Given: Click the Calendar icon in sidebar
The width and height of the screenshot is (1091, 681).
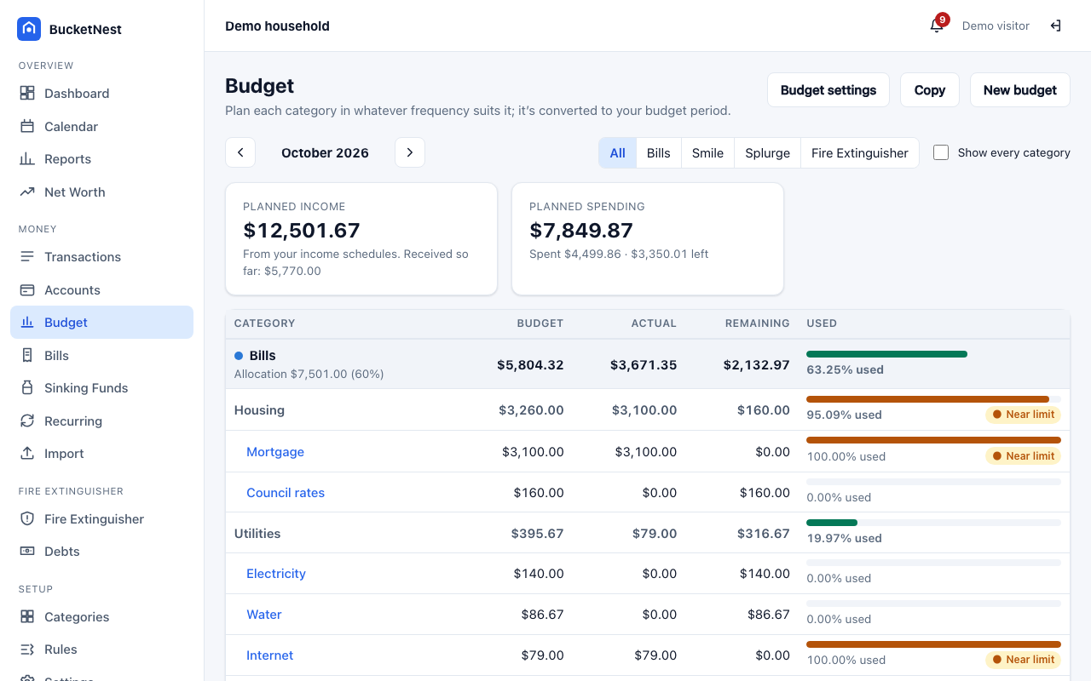Looking at the screenshot, I should click(27, 126).
